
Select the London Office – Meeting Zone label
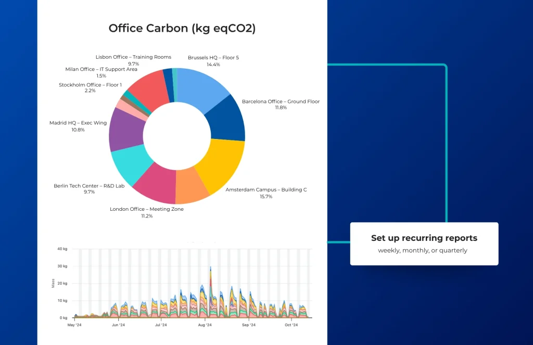pos(147,209)
